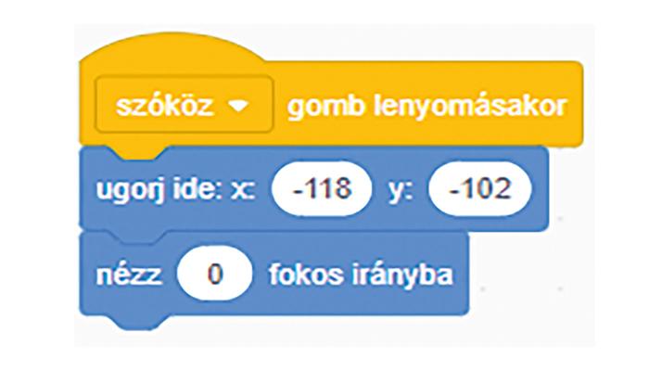Click the blank blue area after 'irányba'
649x371 pixels.
coord(461,275)
